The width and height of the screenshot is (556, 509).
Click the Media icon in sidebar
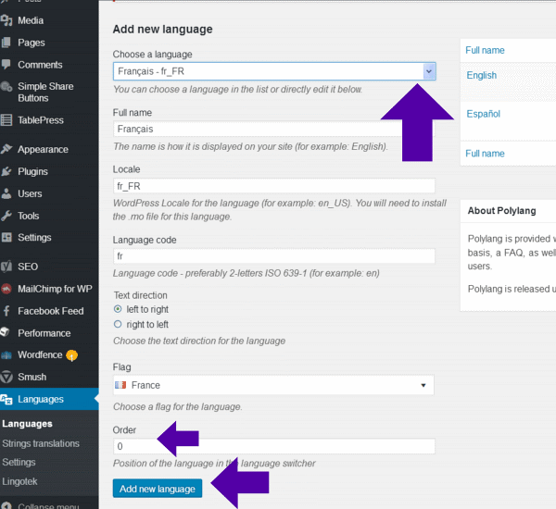pos(7,20)
